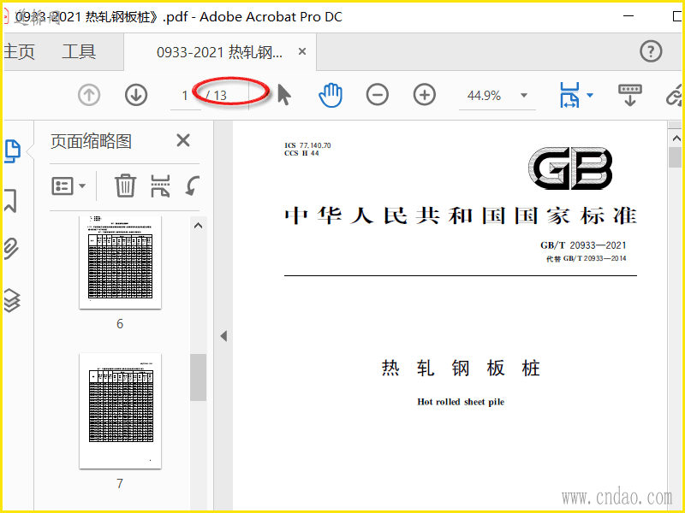Collapse the navigation pane with left triangle
The height and width of the screenshot is (513, 685).
(223, 336)
